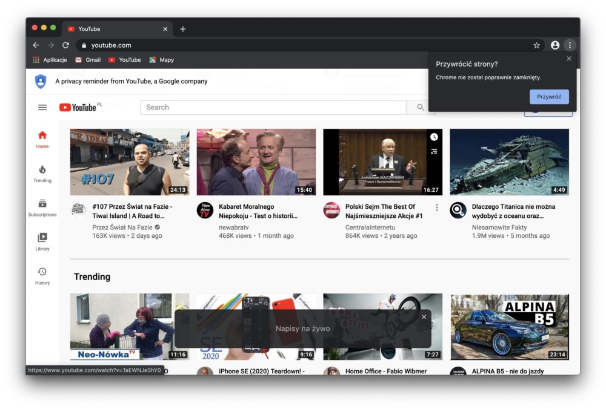606x409 pixels.
Task: Click the YouTube Search input field
Action: tap(273, 107)
